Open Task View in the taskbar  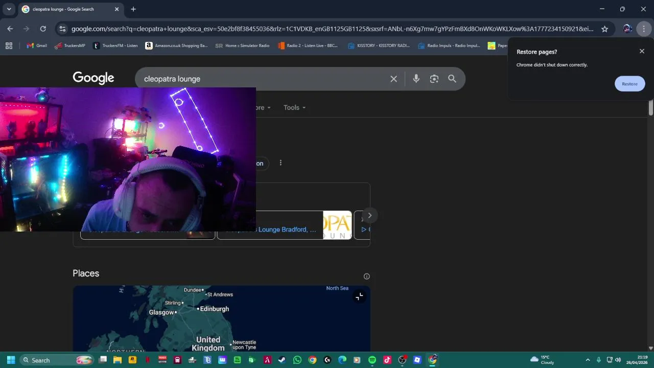coord(103,360)
